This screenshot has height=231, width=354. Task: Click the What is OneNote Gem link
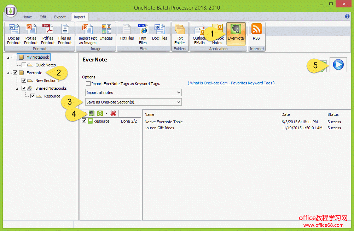(231, 83)
